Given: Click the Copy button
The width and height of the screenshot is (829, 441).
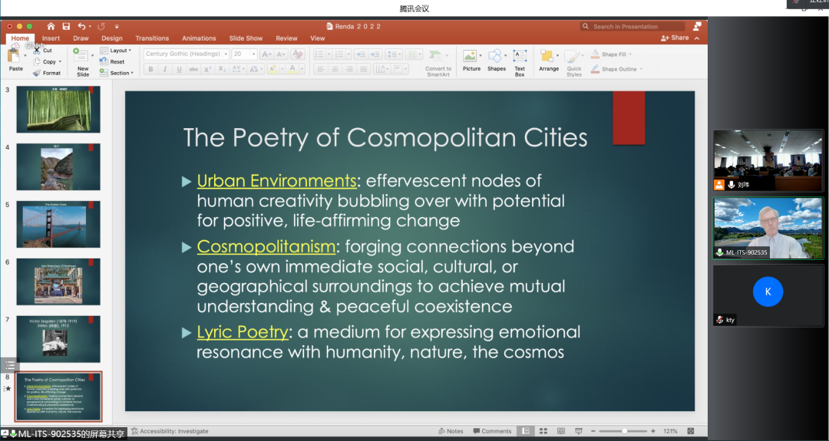Looking at the screenshot, I should (47, 62).
